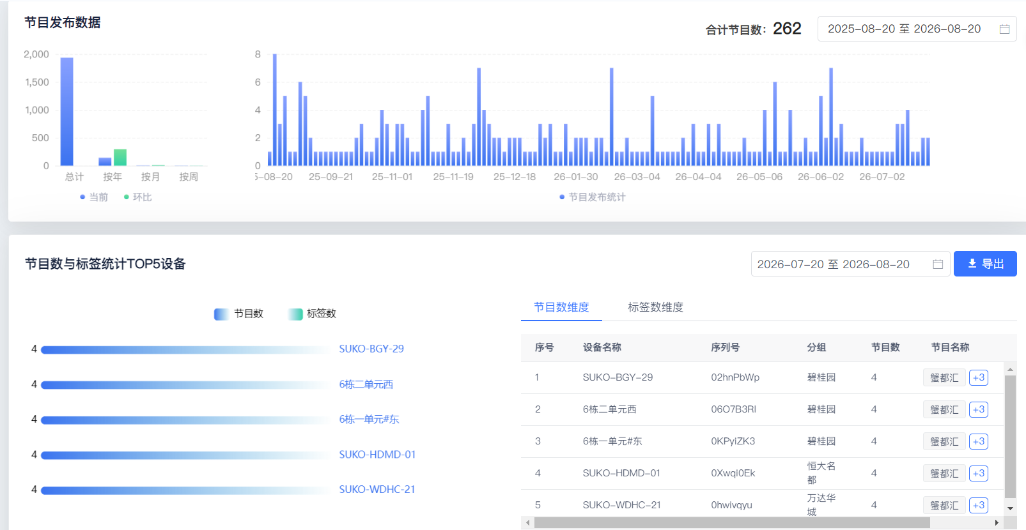The width and height of the screenshot is (1026, 530).
Task: Click serial number 02hnPbWp cell
Action: (735, 377)
